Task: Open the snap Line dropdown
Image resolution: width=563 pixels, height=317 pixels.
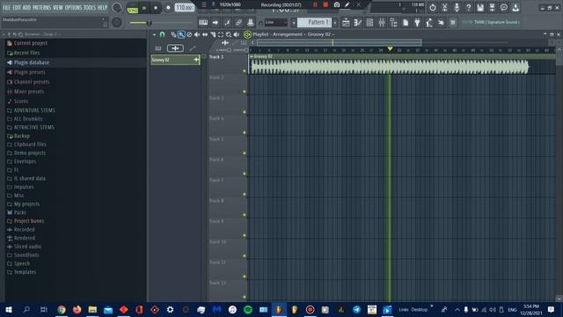Action: [275, 22]
